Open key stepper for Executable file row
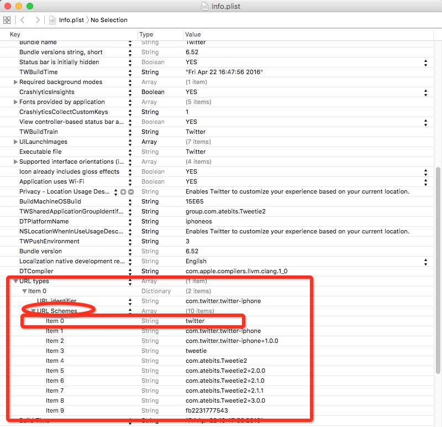442x427 pixels. [130, 153]
